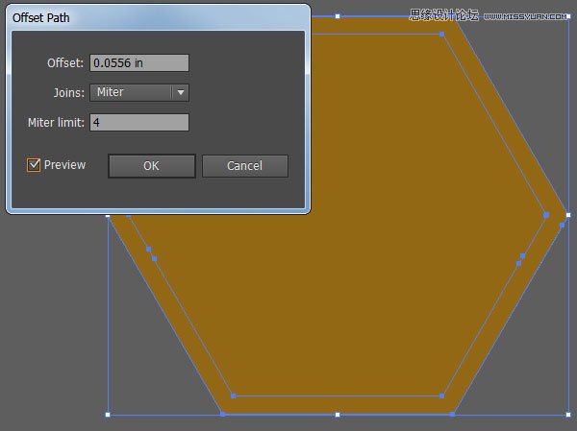Screen dimensions: 577x431
Task: Click inner hexagon's bottom-left anchor point
Action: coord(233,395)
